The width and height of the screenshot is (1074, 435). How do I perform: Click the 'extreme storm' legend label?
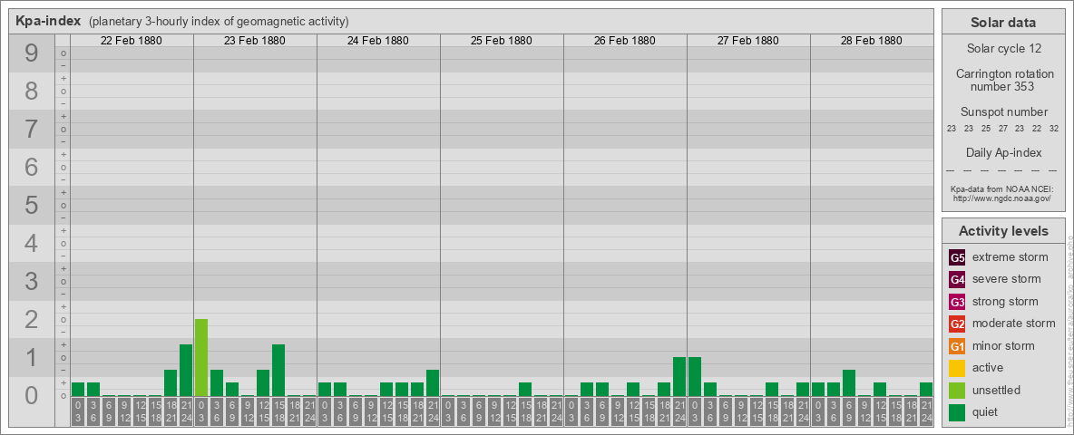coord(1010,258)
